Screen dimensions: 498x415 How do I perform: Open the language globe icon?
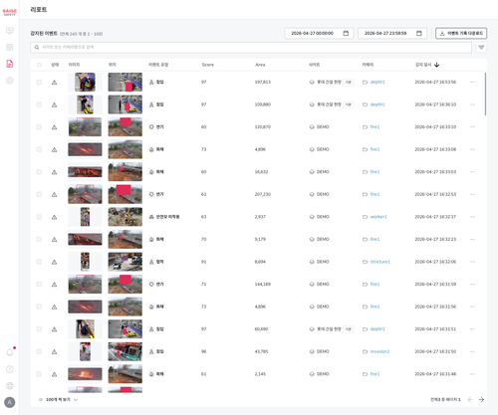point(10,385)
